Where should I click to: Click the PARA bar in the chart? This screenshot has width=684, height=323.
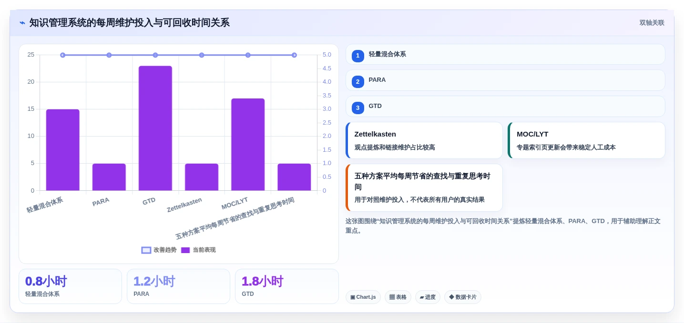109,177
